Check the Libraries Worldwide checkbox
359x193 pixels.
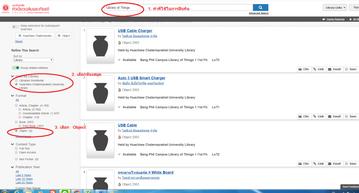(16, 80)
